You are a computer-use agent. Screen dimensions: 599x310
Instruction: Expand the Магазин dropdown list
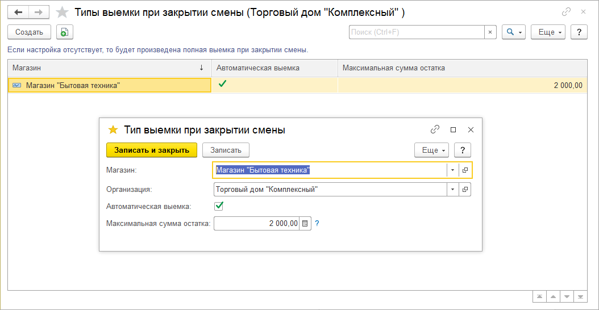click(x=452, y=170)
